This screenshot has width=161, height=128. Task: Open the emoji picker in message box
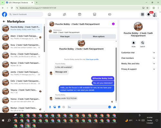coord(109,107)
